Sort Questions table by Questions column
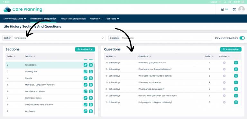The height and width of the screenshot is (119, 247). click(x=145, y=56)
